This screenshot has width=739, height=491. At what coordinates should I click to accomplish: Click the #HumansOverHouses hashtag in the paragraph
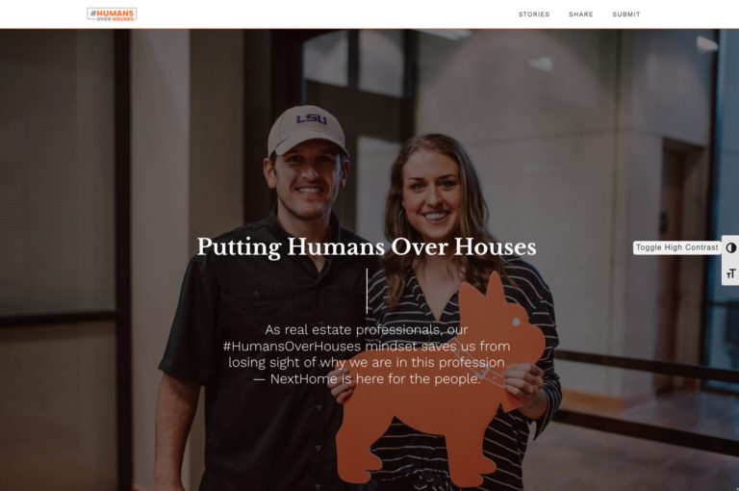(292, 347)
